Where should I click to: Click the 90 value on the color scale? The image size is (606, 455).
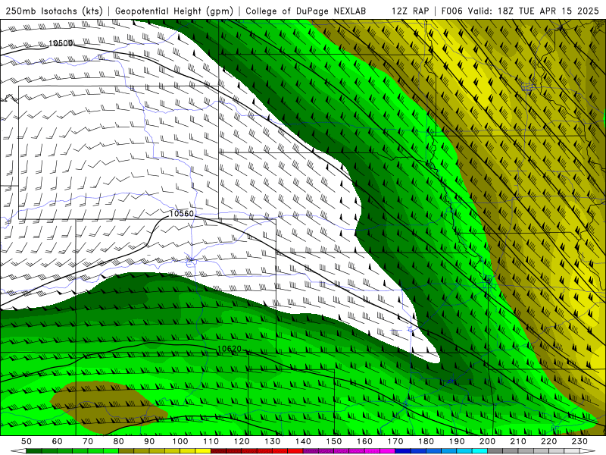click(149, 441)
